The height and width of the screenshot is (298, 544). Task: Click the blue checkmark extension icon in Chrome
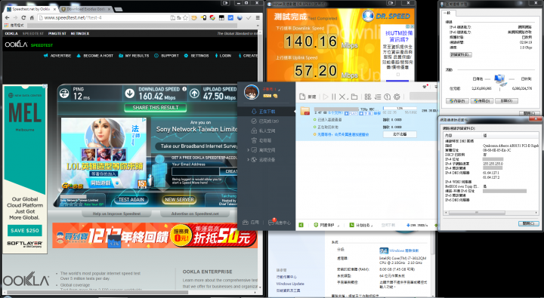pyautogui.click(x=230, y=17)
